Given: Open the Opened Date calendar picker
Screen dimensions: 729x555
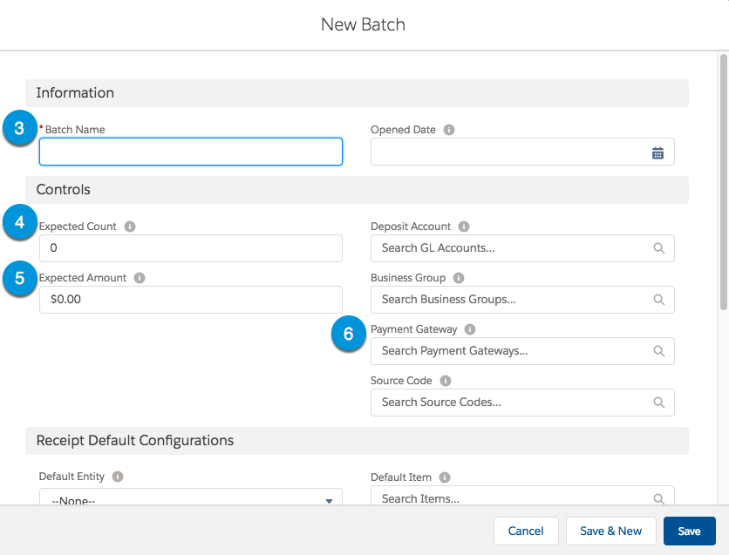Looking at the screenshot, I should tap(658, 151).
